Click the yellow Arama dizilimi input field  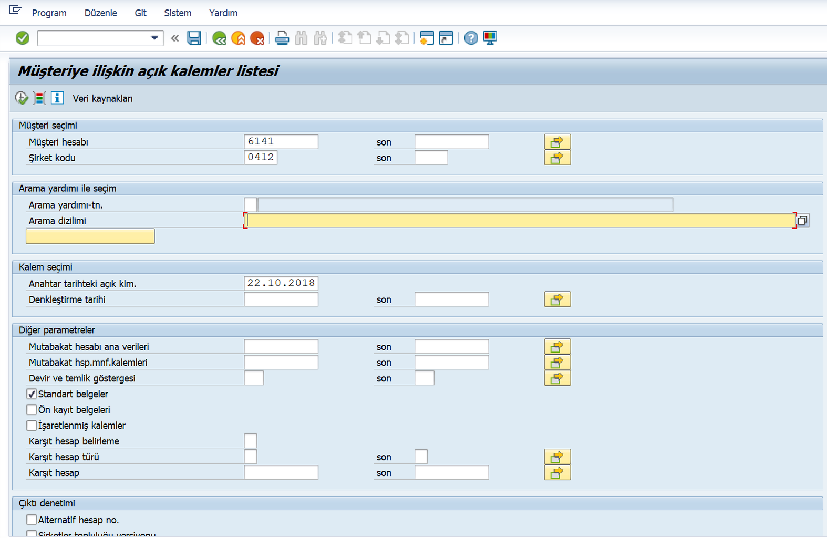coord(521,221)
